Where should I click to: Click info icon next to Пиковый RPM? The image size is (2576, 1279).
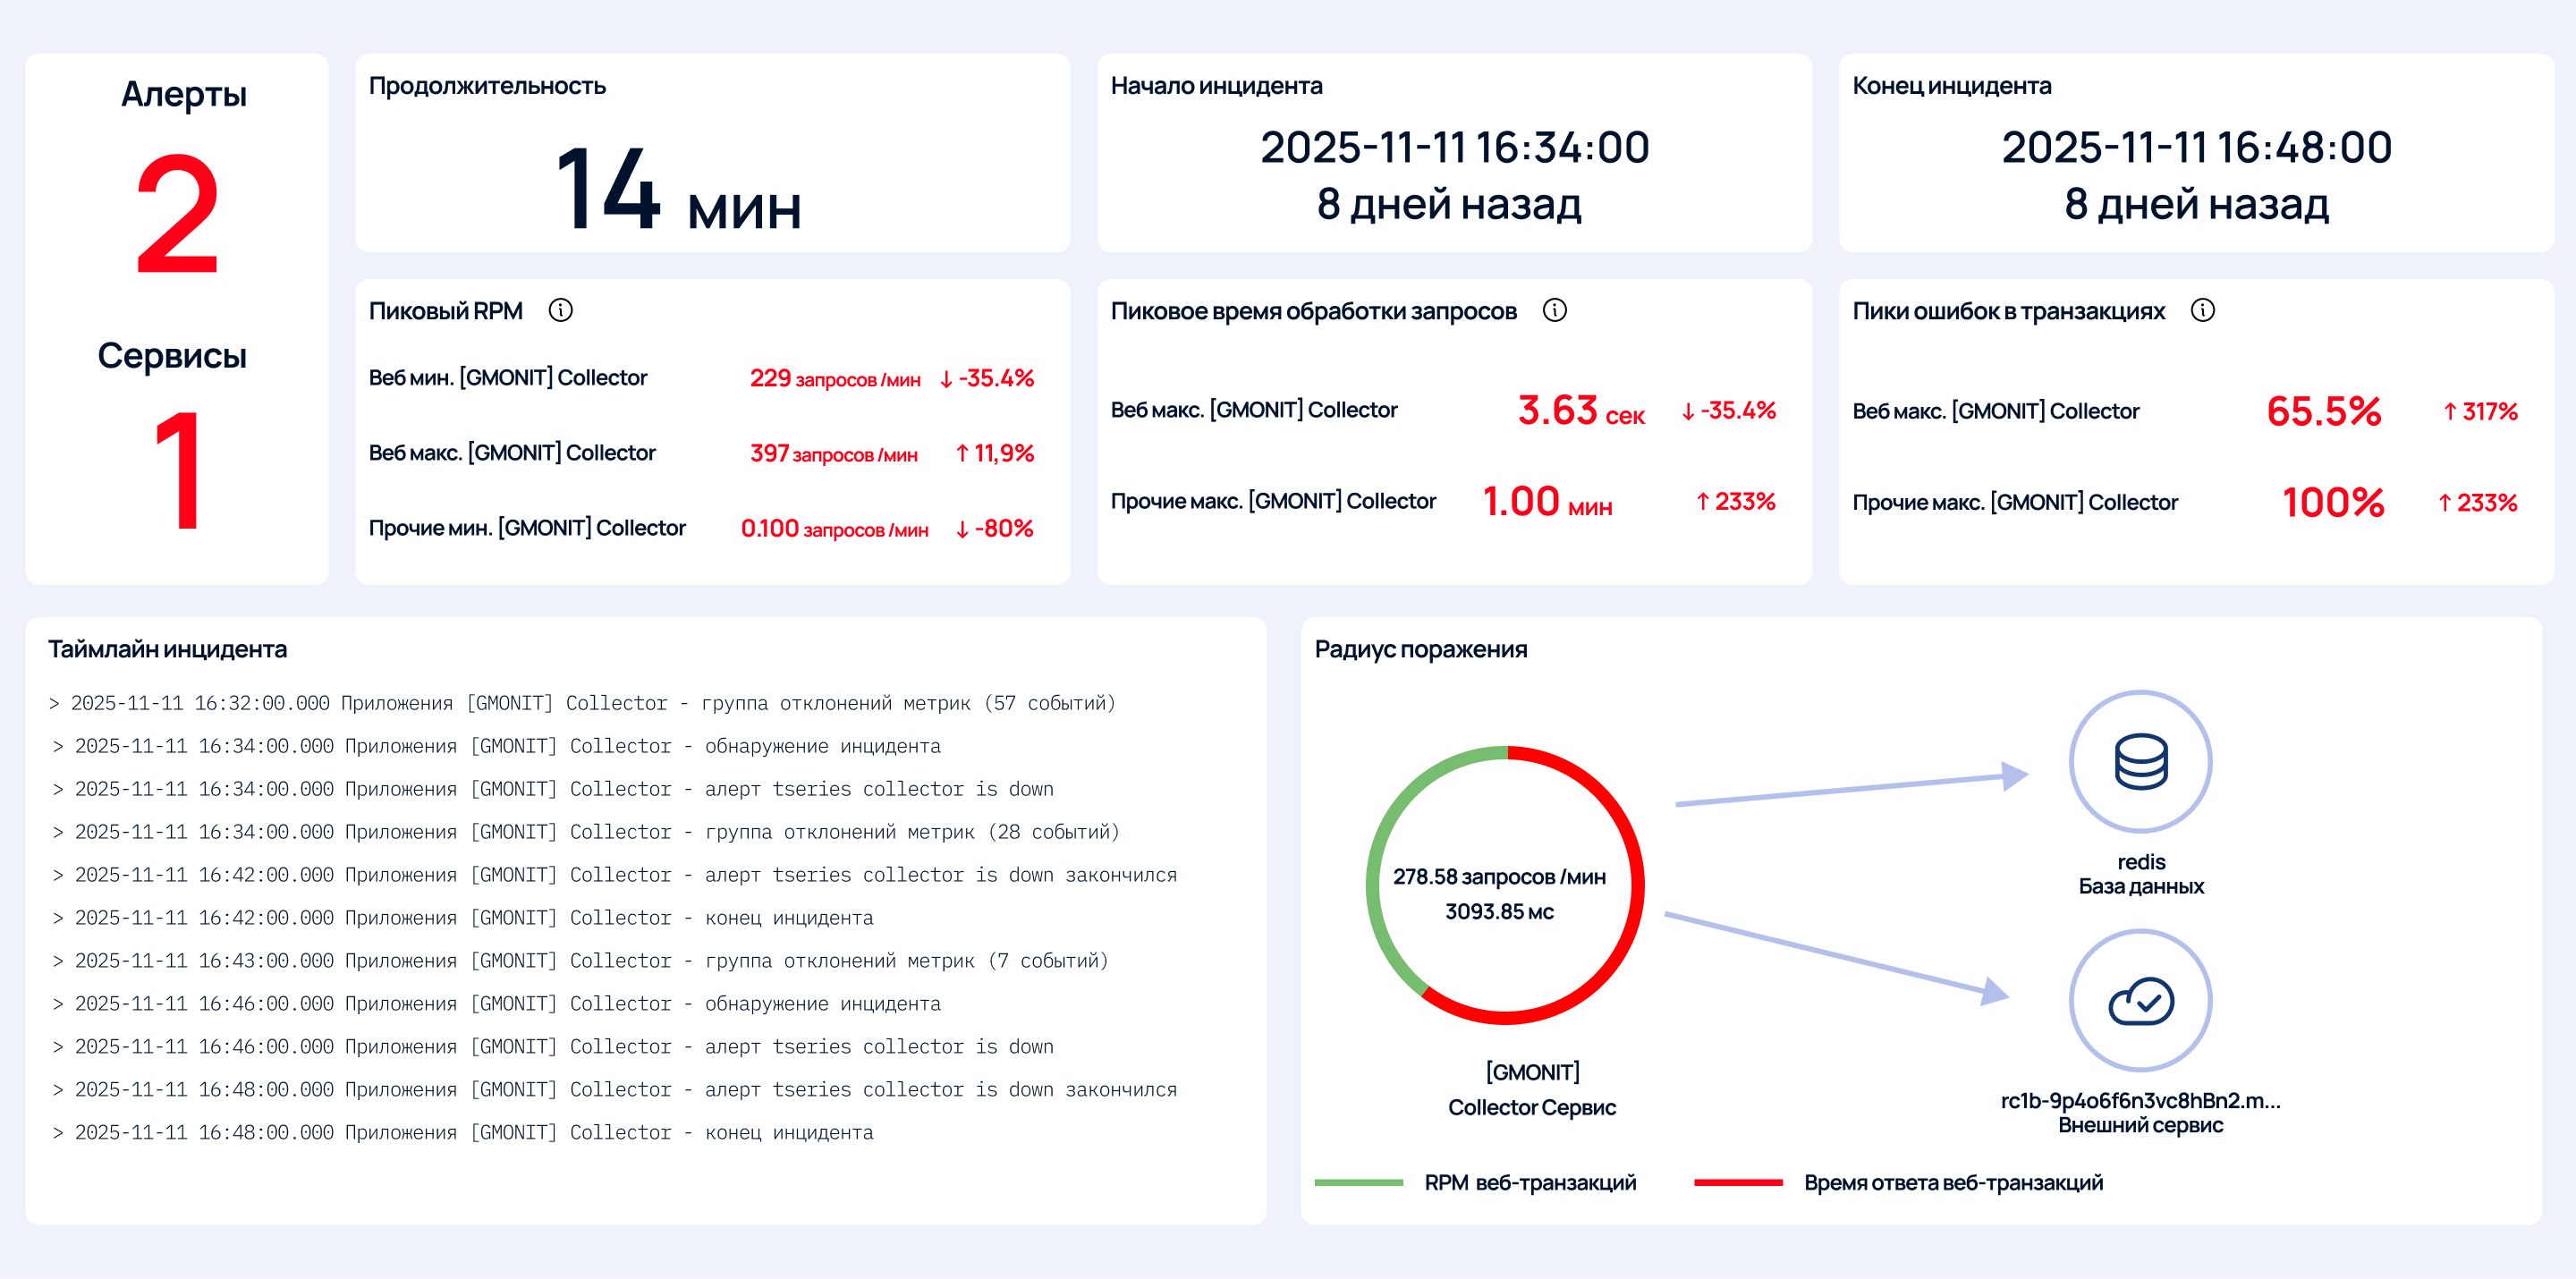coord(560,310)
